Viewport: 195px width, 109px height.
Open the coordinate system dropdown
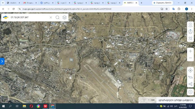(175, 100)
